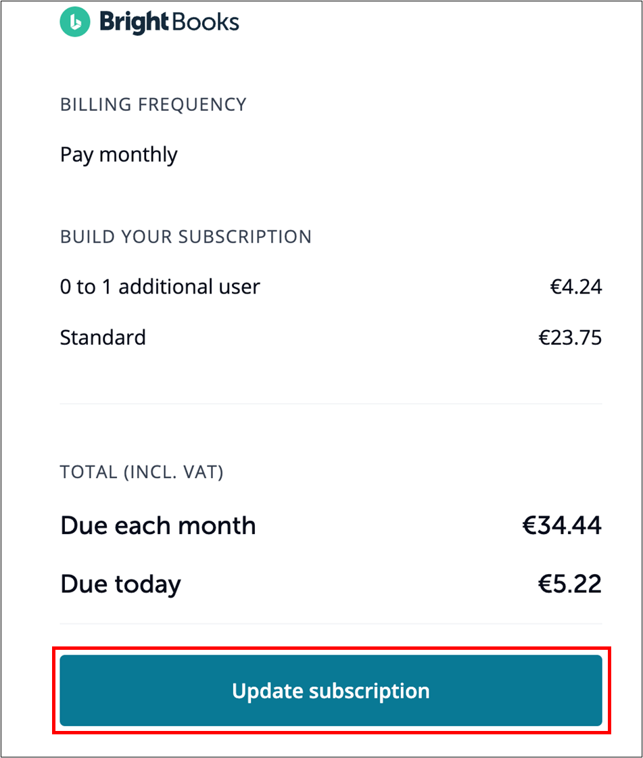Screen dimensions: 643x758
Task: Click the Due today label
Action: pos(121,585)
